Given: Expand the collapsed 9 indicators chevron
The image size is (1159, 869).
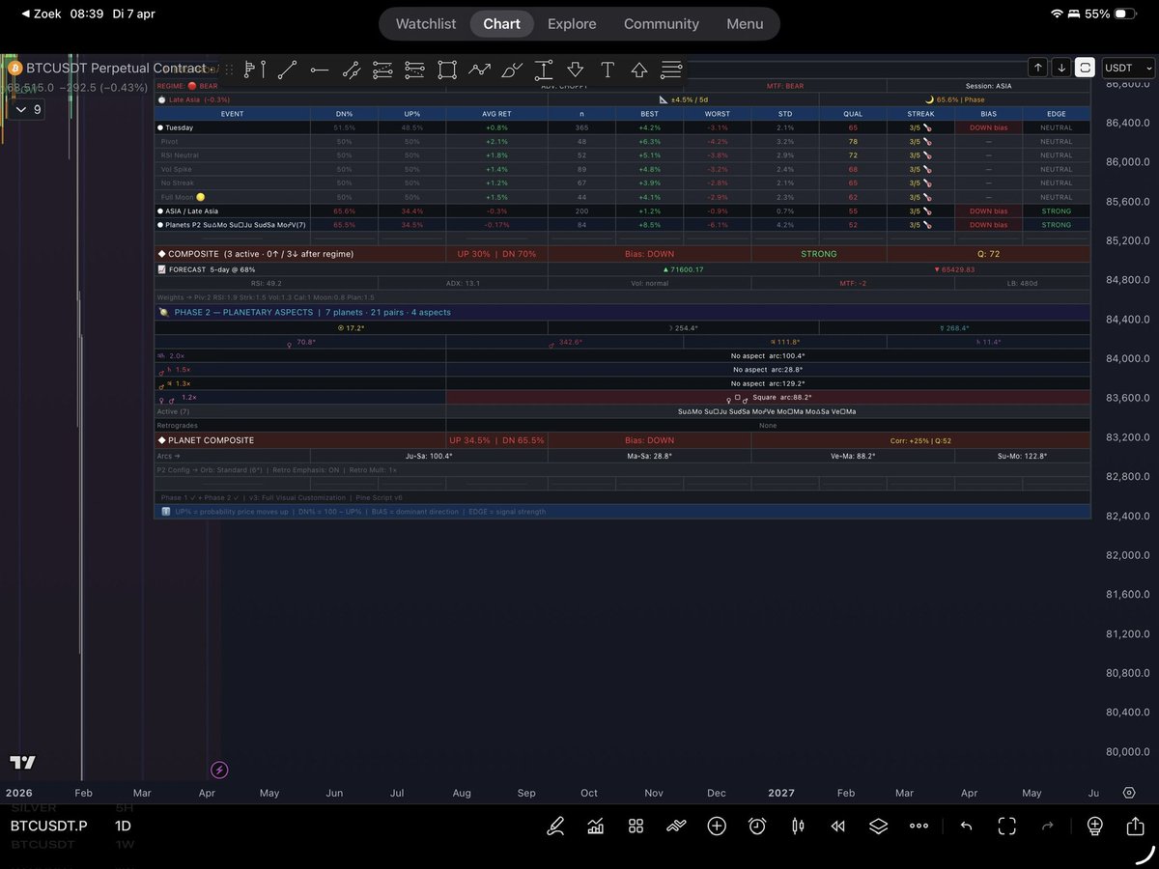Looking at the screenshot, I should (x=29, y=109).
